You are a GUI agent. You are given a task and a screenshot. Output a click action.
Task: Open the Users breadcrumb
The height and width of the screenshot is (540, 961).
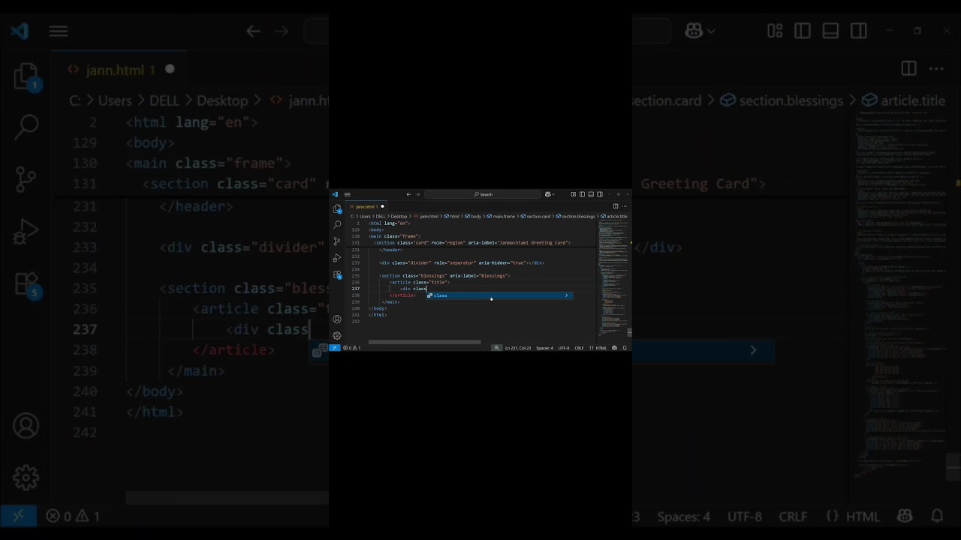click(x=365, y=216)
